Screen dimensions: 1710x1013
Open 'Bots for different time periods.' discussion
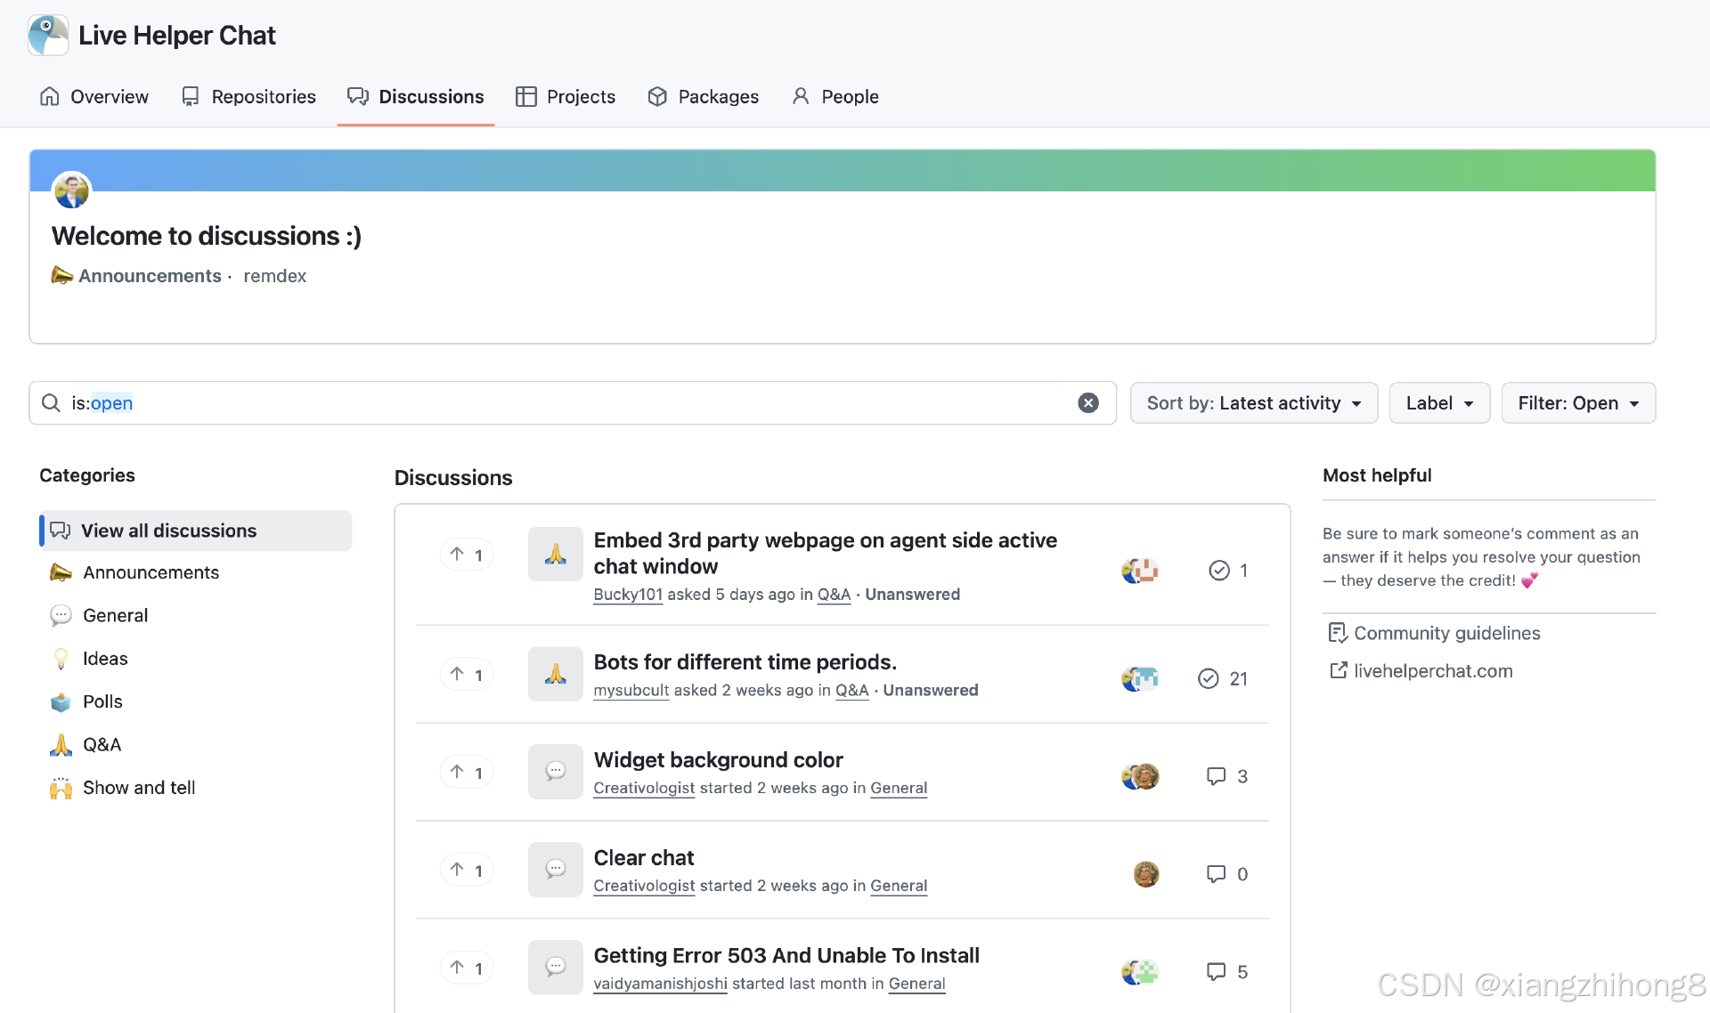[745, 662]
